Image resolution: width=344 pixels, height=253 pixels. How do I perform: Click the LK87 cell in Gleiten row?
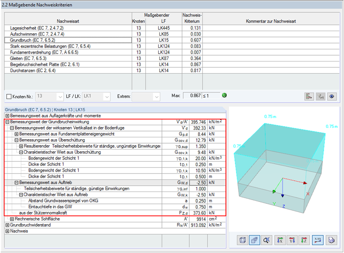click(x=164, y=58)
